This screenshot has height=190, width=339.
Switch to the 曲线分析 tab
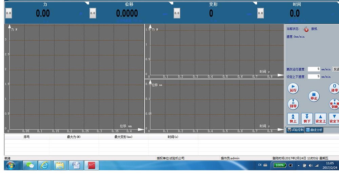314,130
